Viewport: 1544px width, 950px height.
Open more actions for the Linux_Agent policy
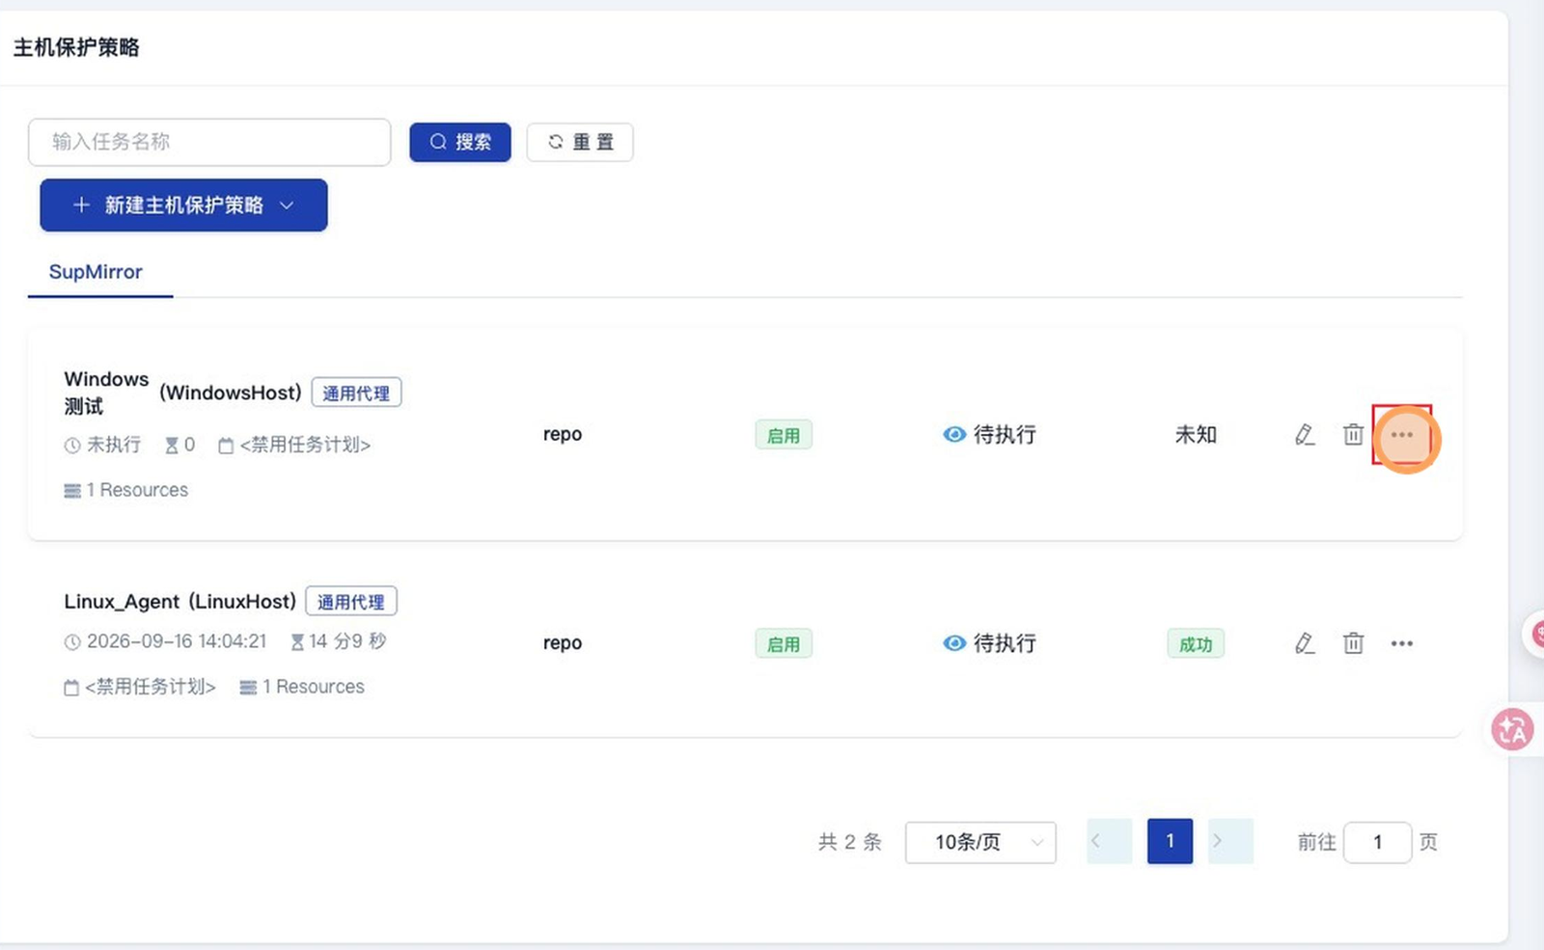(x=1402, y=643)
